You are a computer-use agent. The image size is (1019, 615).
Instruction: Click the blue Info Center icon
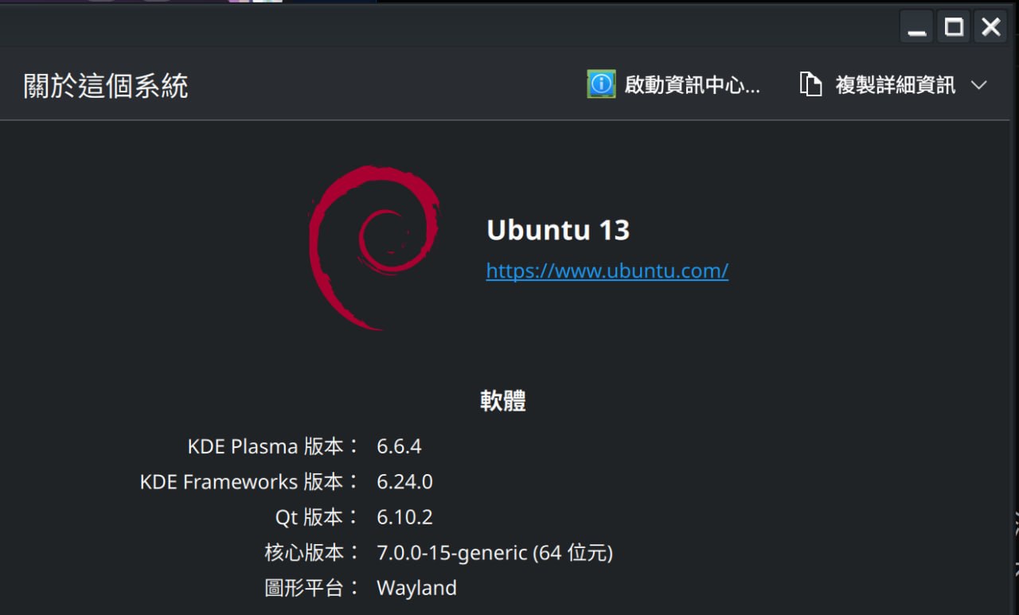pyautogui.click(x=601, y=84)
